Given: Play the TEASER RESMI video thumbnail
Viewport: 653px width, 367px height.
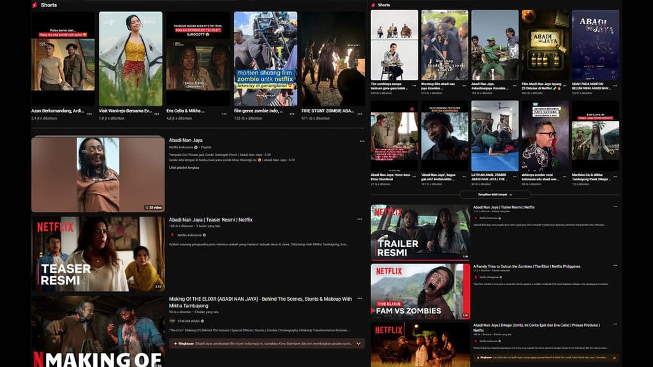Looking at the screenshot, I should point(98,254).
